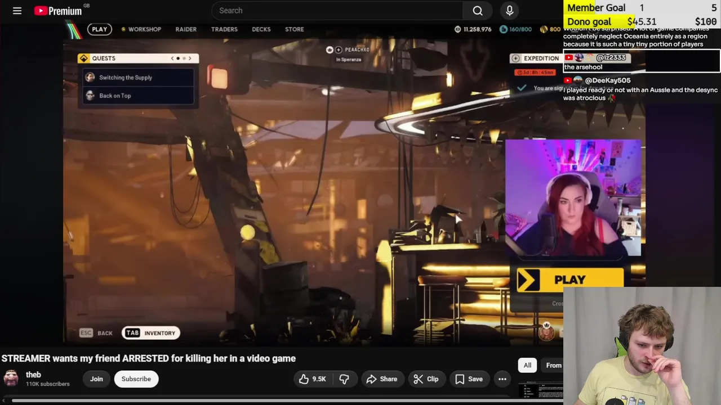Go to next quests page arrow
The image size is (721, 405).
(190, 58)
